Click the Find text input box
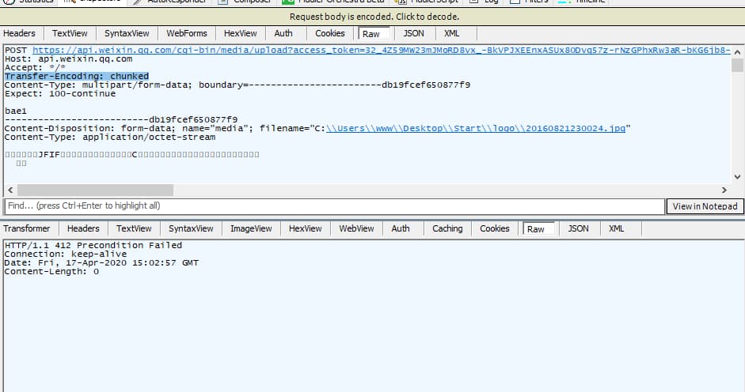Viewport: 745px width, 392px height. (x=334, y=206)
